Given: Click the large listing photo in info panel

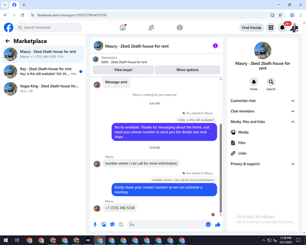Looking at the screenshot, I should tap(263, 50).
